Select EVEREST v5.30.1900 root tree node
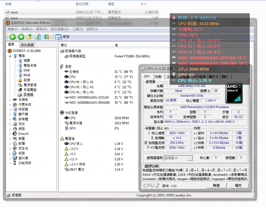The image size is (266, 208). click(24, 51)
